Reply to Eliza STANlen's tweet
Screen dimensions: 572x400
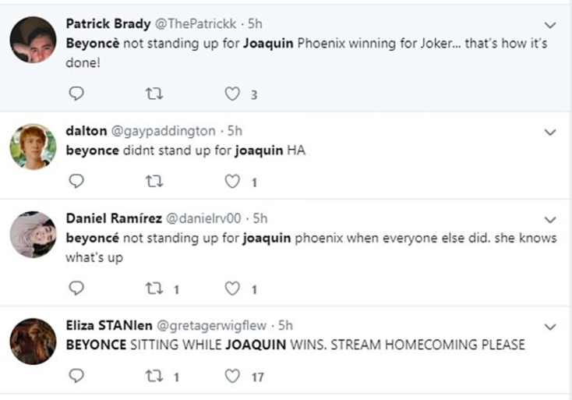pyautogui.click(x=76, y=377)
